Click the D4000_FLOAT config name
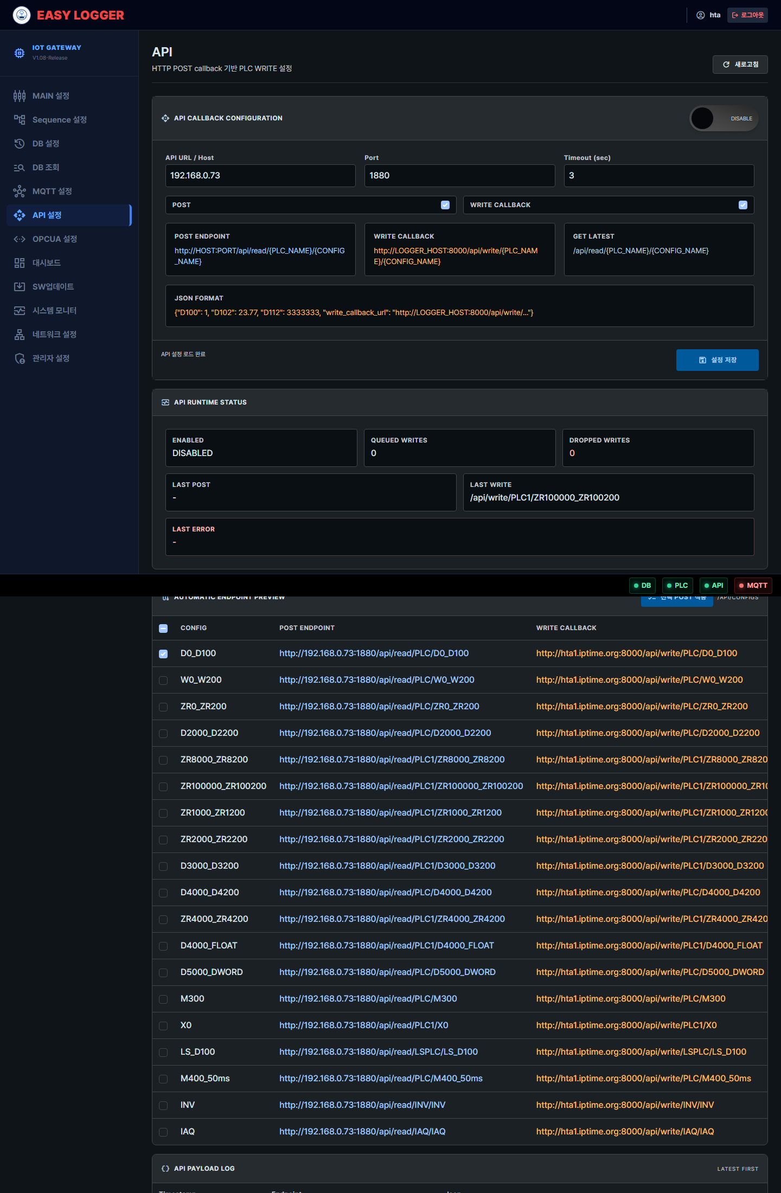The height and width of the screenshot is (1193, 781). [209, 946]
